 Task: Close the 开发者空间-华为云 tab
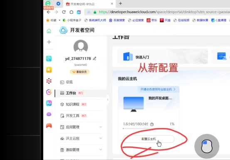[112, 4]
